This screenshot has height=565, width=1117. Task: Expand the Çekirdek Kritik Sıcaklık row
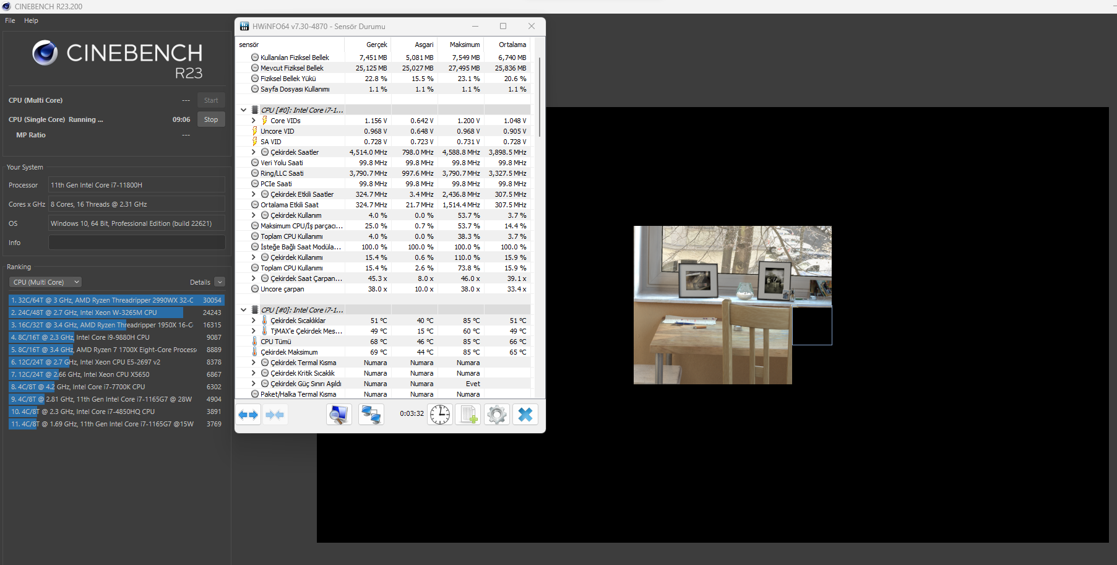tap(254, 373)
